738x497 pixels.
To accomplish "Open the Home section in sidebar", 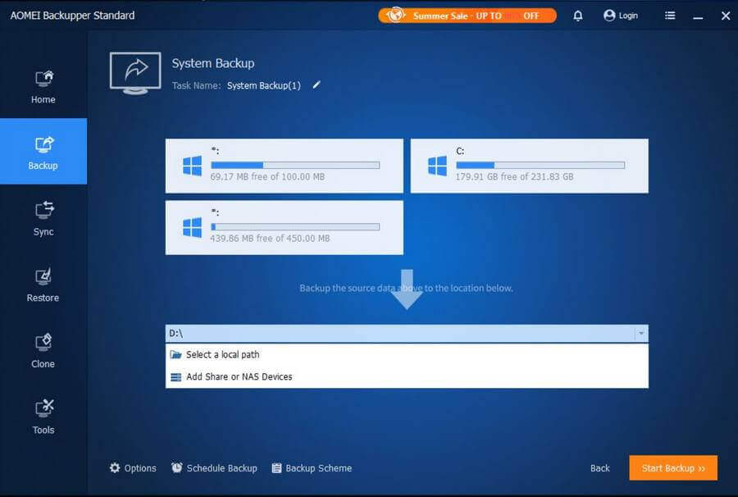I will coord(43,86).
